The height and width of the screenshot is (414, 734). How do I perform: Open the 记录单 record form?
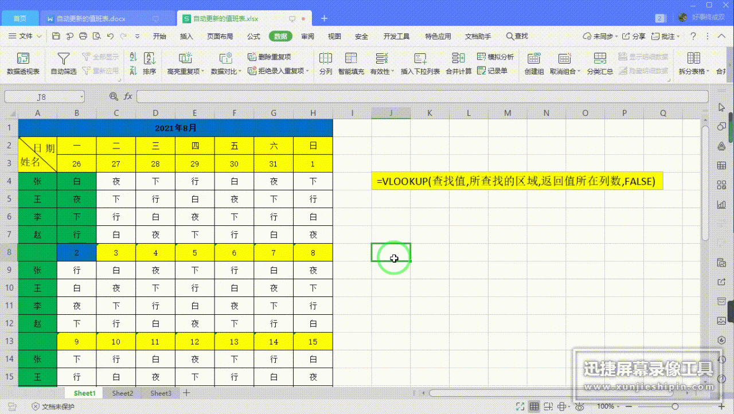coord(492,71)
